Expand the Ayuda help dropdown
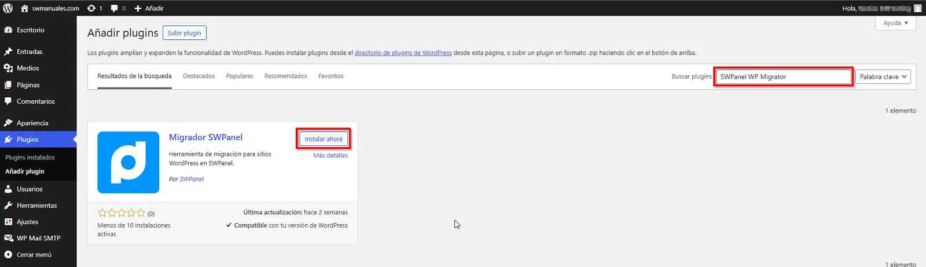This screenshot has height=267, width=926. click(x=895, y=23)
